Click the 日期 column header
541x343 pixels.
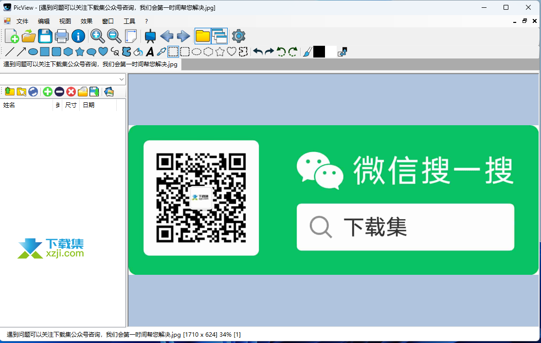click(98, 105)
